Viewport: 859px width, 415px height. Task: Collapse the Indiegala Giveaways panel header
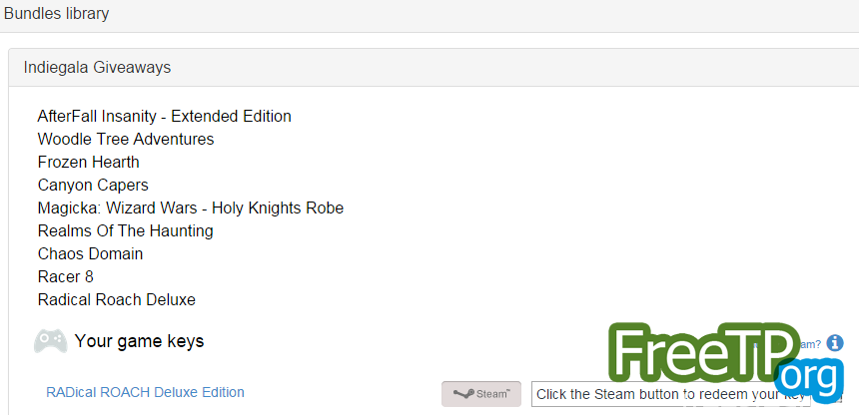point(433,68)
